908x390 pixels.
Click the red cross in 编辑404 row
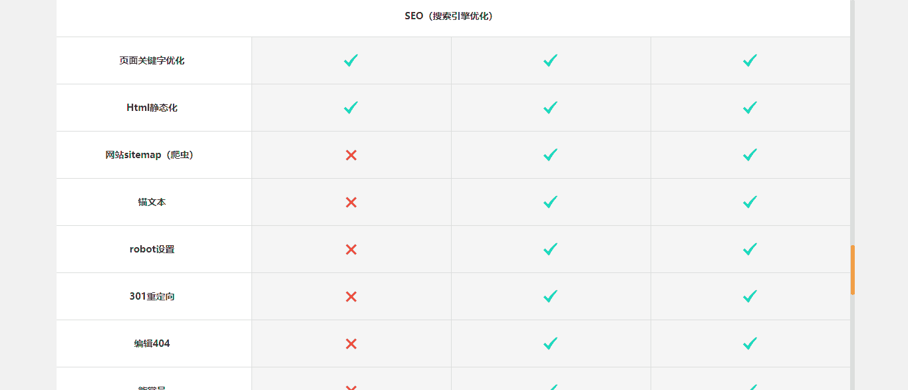[x=351, y=343]
